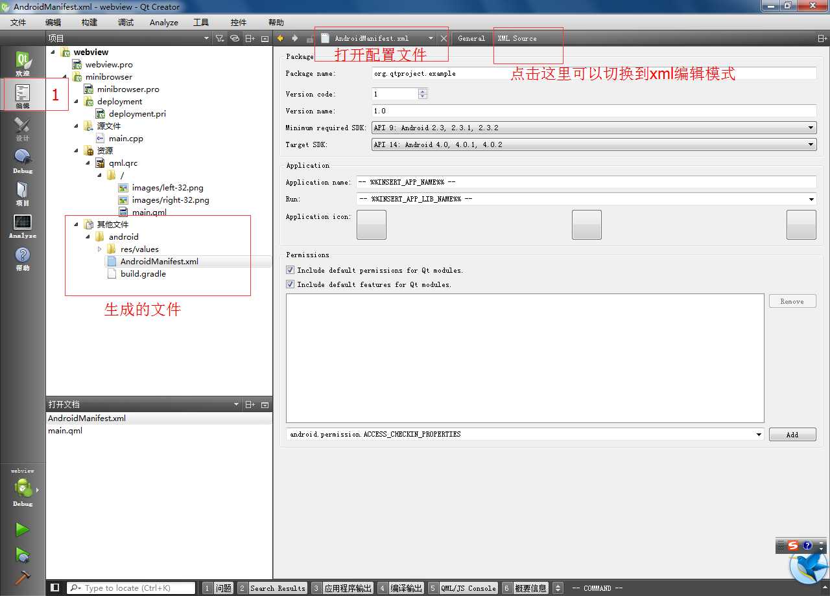Open the 调试 menu
The image size is (830, 596).
pyautogui.click(x=126, y=22)
